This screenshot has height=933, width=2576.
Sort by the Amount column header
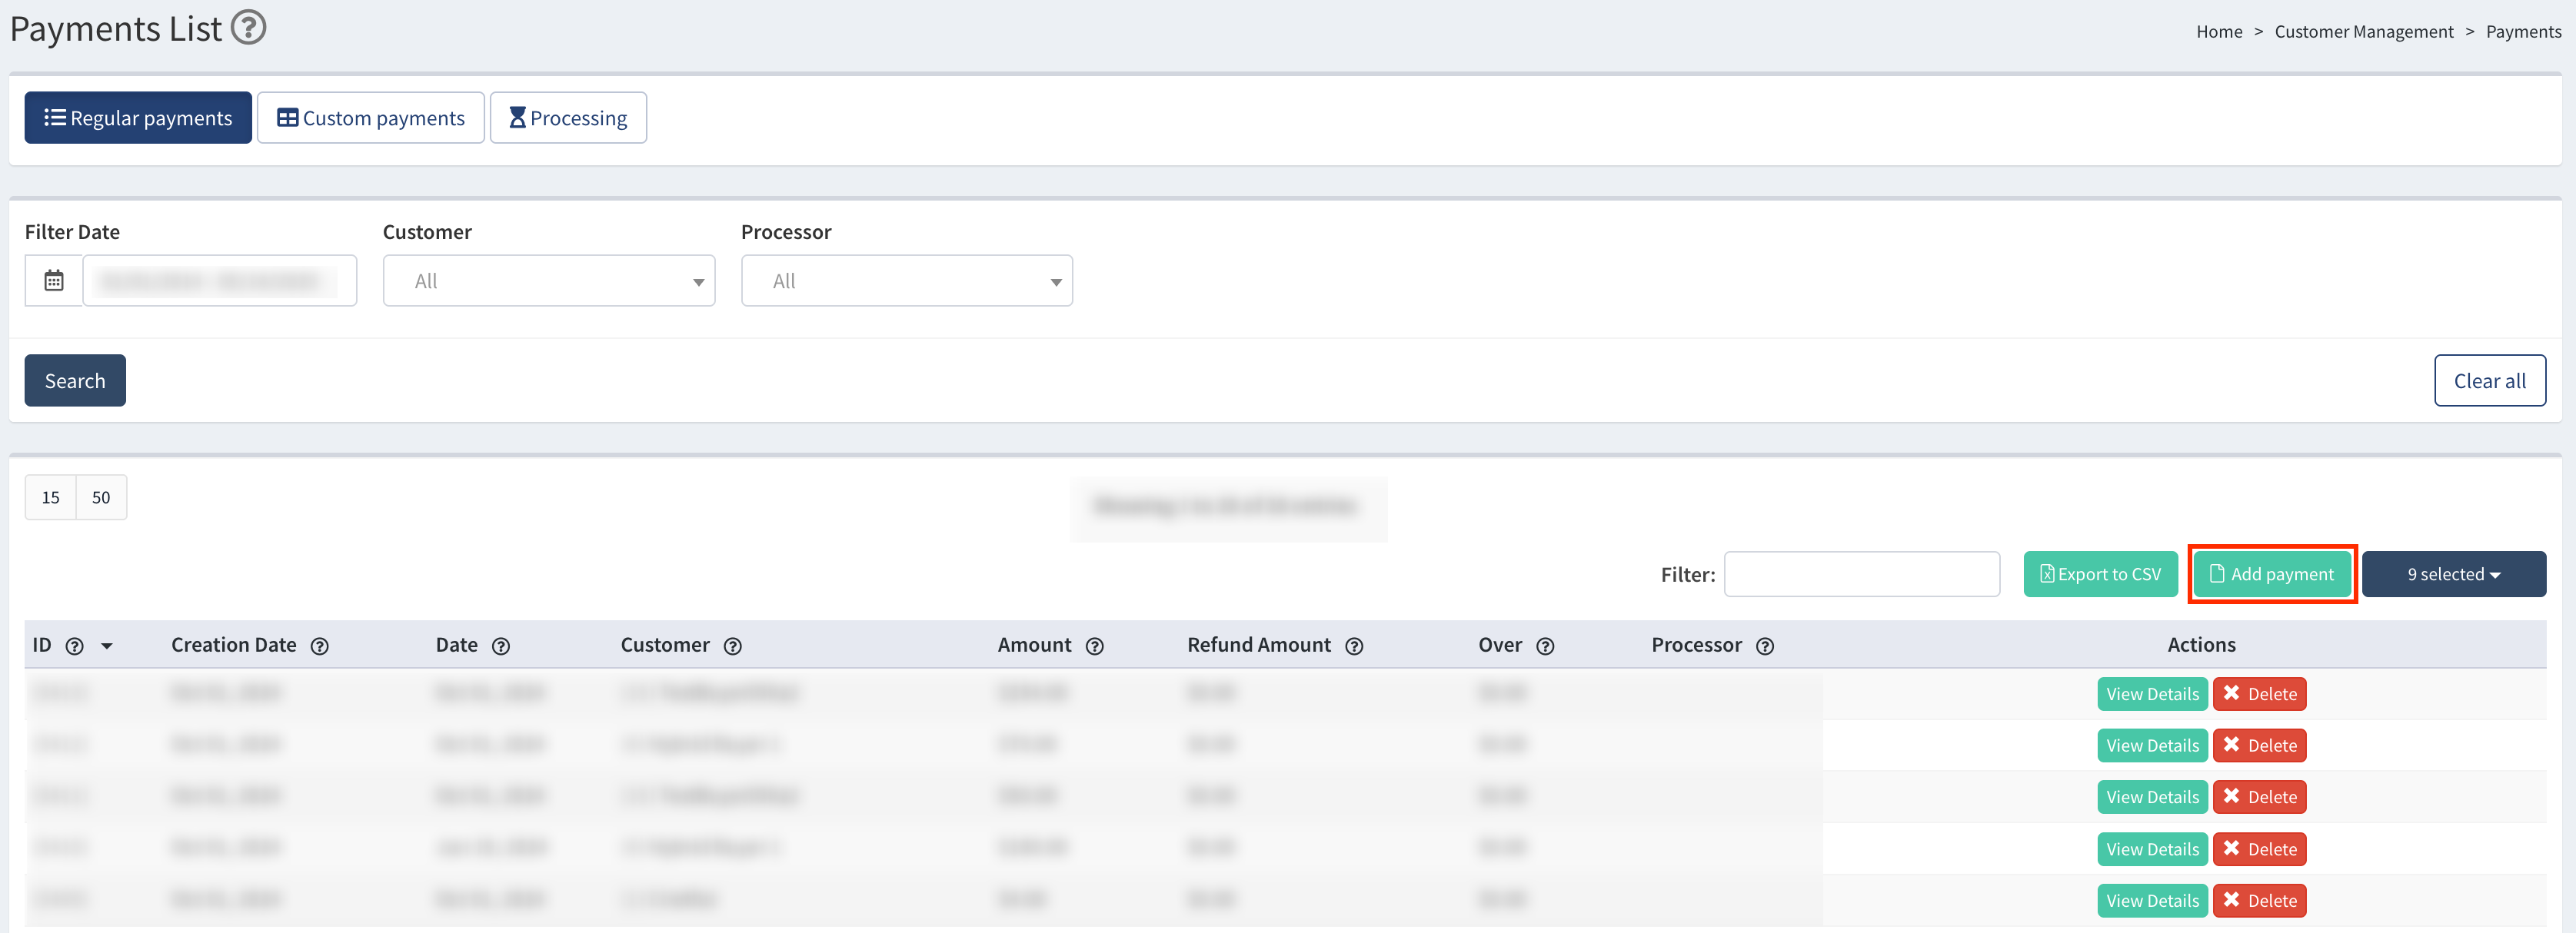1034,646
